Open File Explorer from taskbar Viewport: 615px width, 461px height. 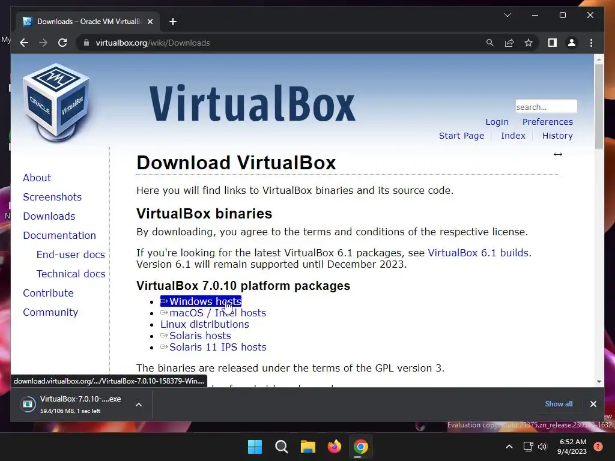[308, 447]
